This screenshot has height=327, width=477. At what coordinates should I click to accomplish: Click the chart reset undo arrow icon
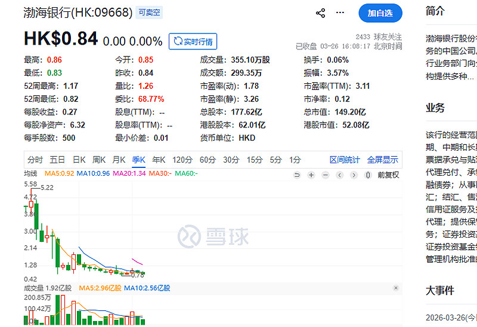pyautogui.click(x=297, y=175)
